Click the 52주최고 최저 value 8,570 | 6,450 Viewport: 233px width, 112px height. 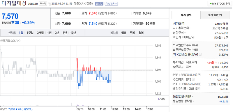point(220,67)
